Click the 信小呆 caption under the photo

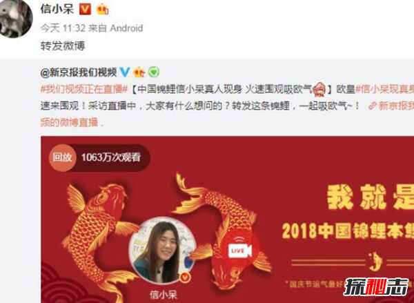click(x=163, y=294)
